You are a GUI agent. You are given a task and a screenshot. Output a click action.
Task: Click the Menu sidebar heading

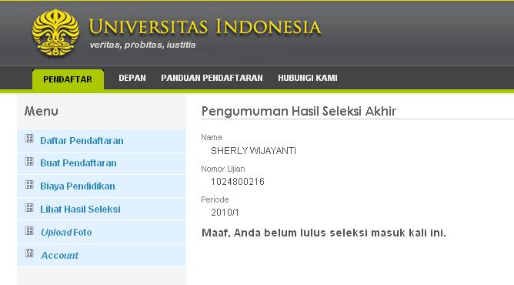pos(42,111)
